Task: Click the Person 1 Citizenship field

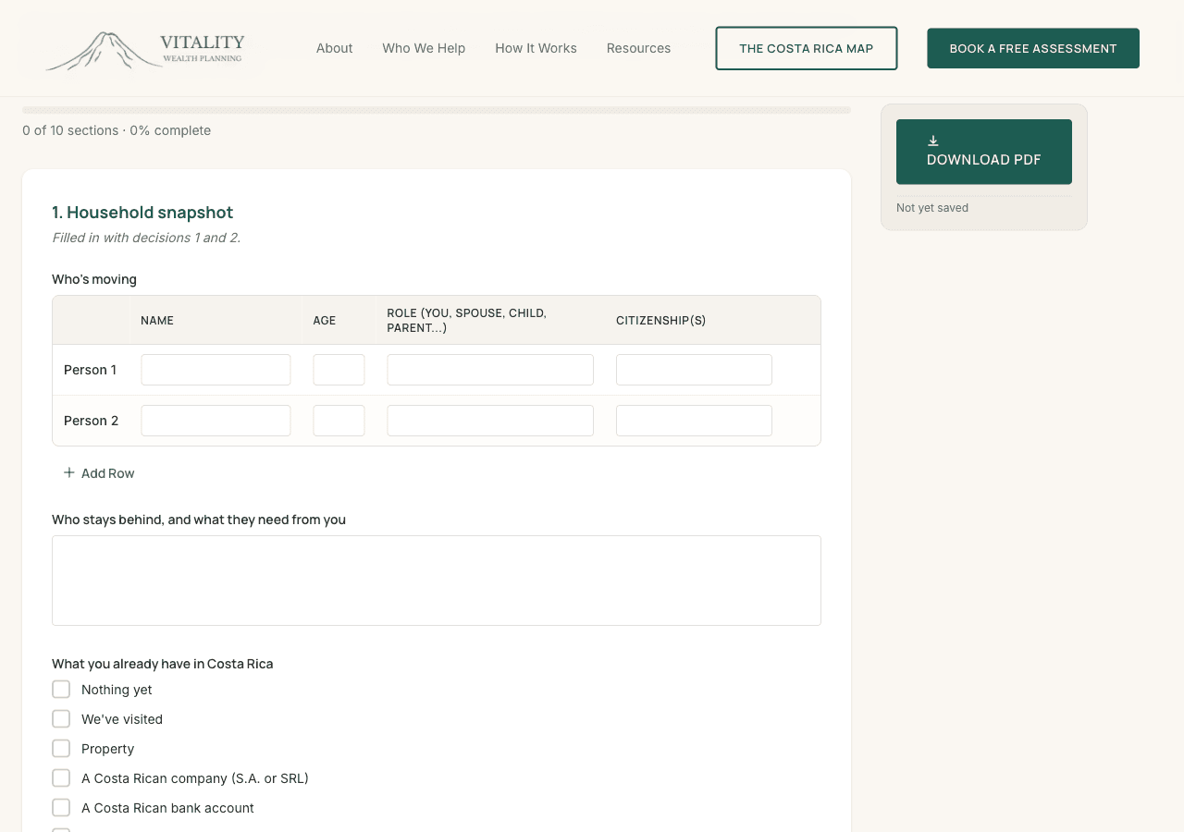Action: click(x=694, y=370)
